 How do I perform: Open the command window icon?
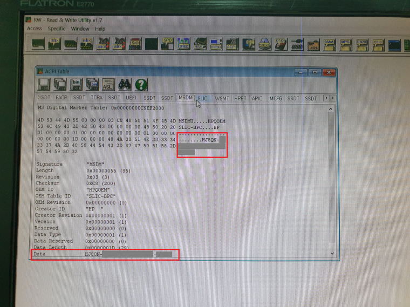pyautogui.click(x=394, y=45)
